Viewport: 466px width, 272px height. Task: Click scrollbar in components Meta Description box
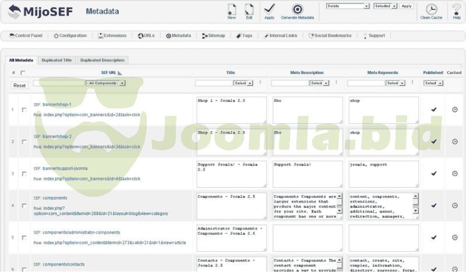tap(340, 205)
